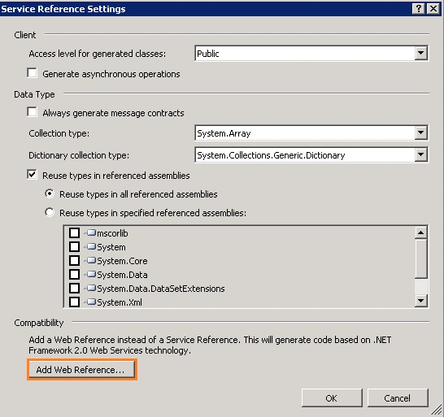Screen dimensions: 444x417
Task: Click the Add Web Reference button
Action: 82,369
